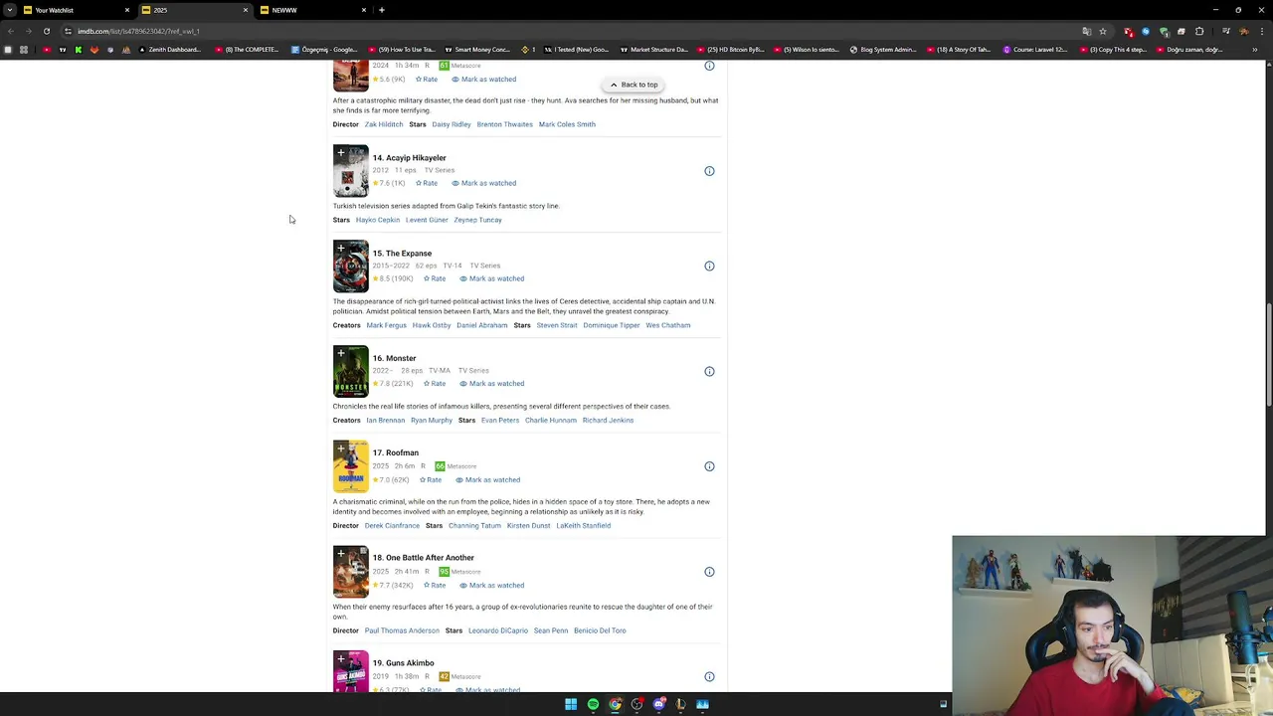Image resolution: width=1273 pixels, height=716 pixels.
Task: Open info icon for Acayip Hikayeler
Action: click(x=709, y=171)
